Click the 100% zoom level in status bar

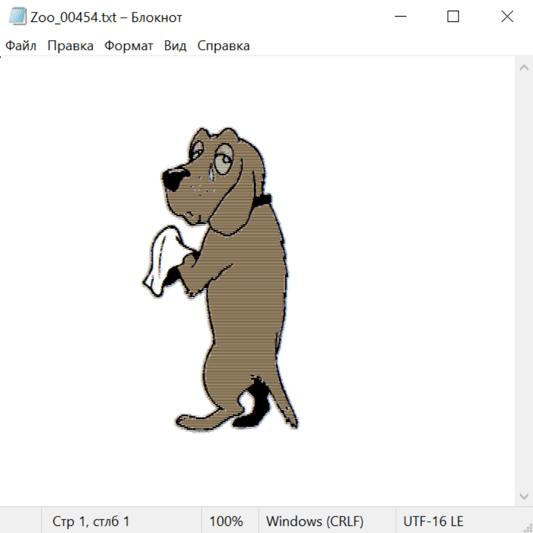tap(226, 521)
